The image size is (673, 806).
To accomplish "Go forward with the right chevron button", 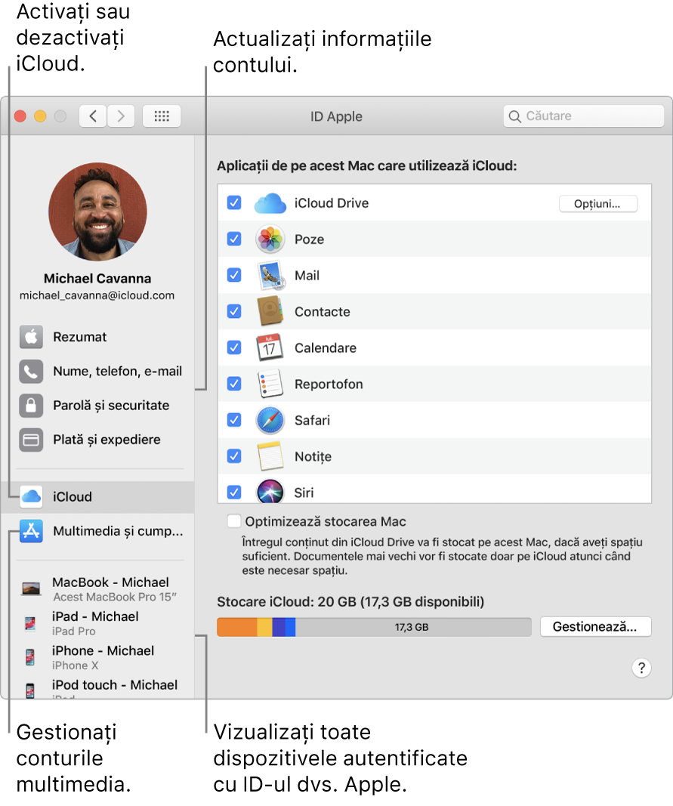I will (121, 116).
